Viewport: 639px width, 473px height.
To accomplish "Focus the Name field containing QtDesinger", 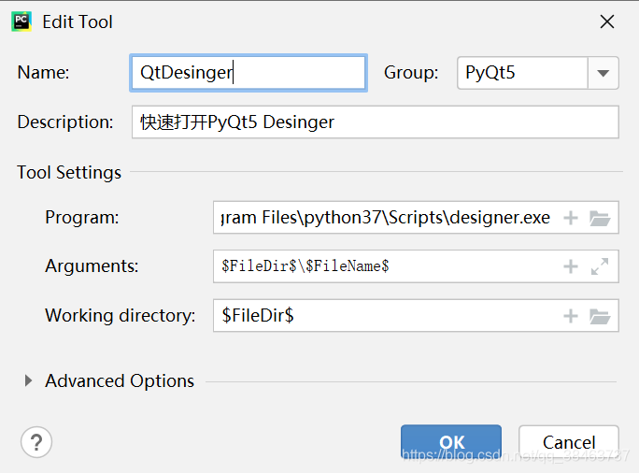I will pos(248,73).
